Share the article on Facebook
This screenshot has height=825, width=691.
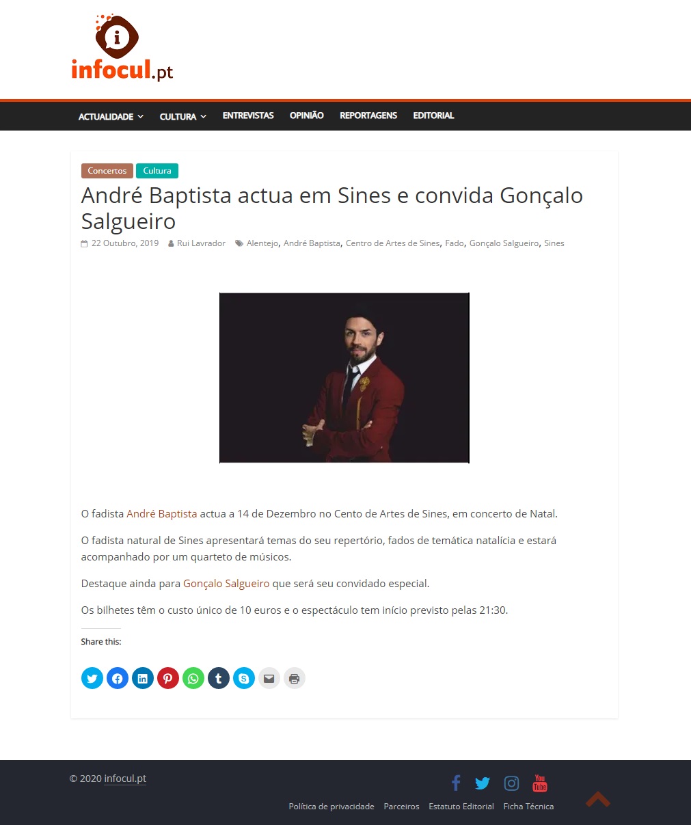[x=118, y=678]
